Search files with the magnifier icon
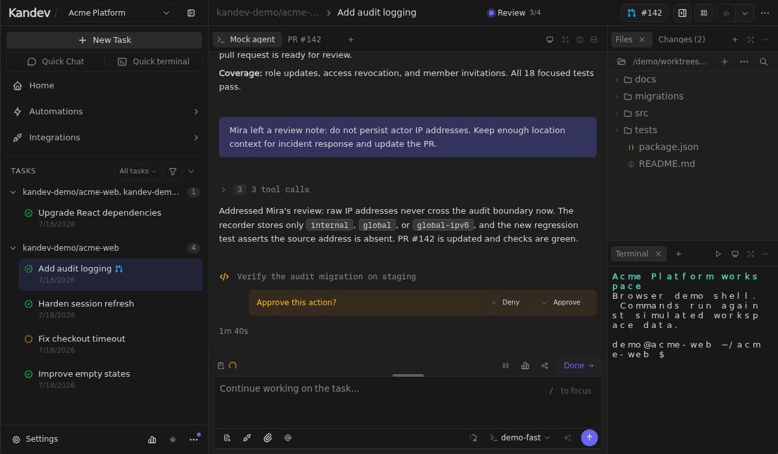 pyautogui.click(x=764, y=62)
